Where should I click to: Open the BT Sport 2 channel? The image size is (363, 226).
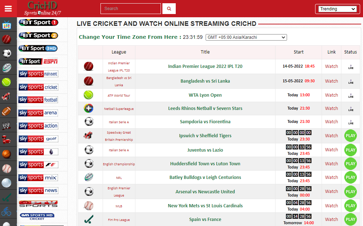point(38,35)
